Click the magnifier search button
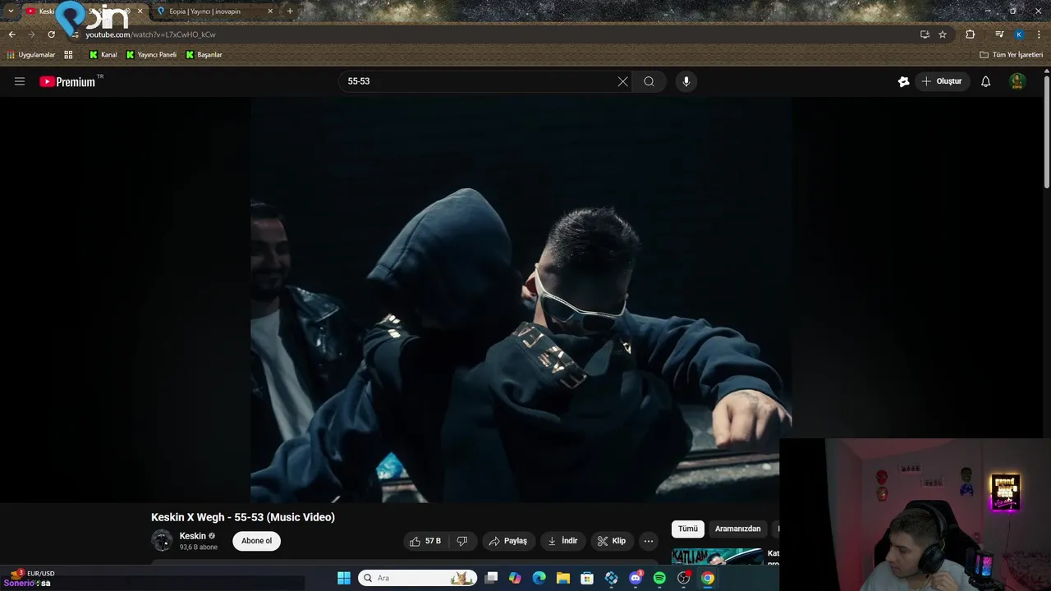This screenshot has width=1051, height=591. 649,81
